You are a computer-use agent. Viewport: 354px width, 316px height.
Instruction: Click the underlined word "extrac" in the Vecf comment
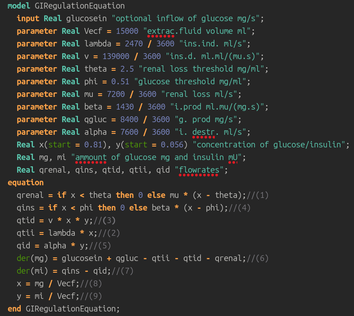point(161,31)
